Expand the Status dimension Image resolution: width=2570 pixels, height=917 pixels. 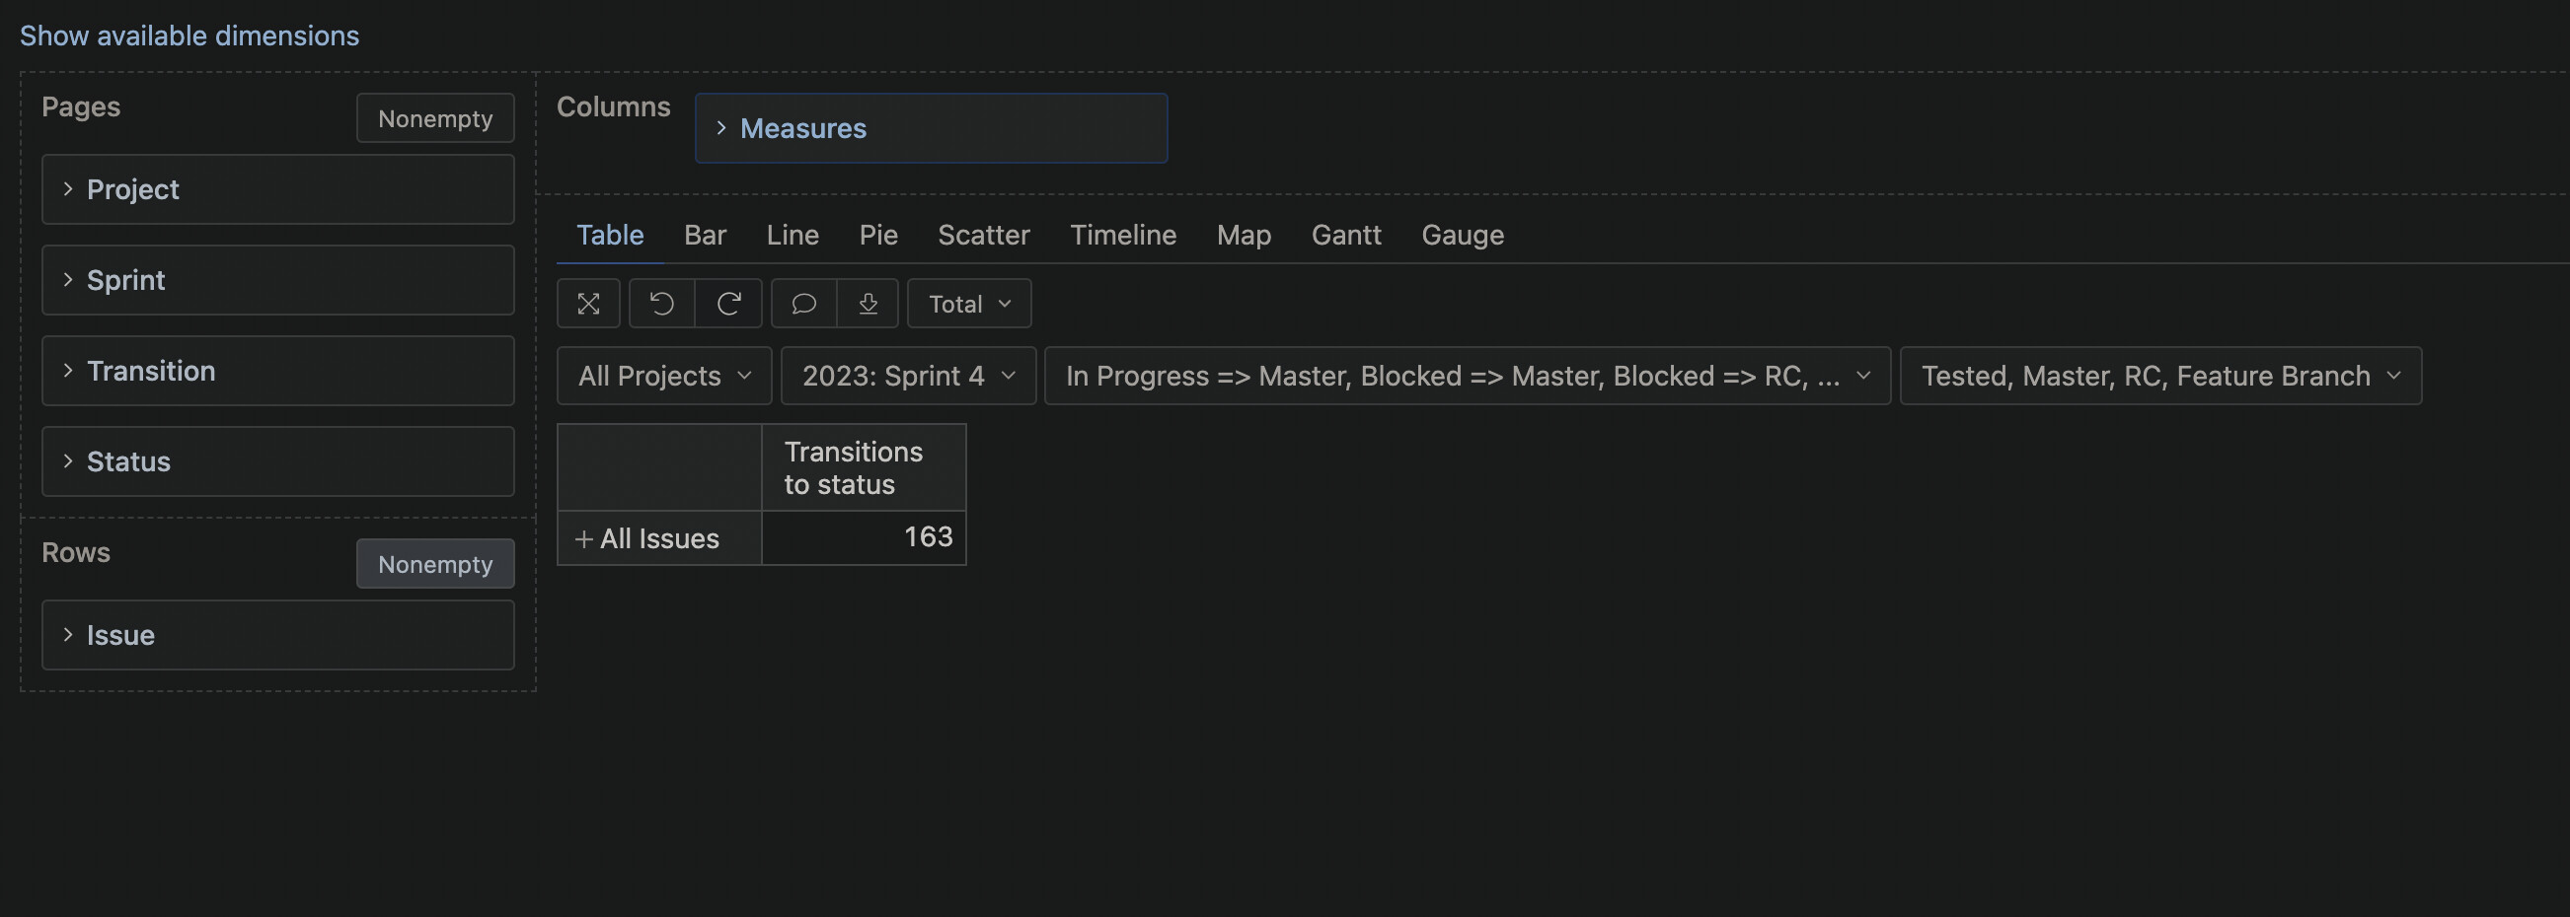coord(277,461)
